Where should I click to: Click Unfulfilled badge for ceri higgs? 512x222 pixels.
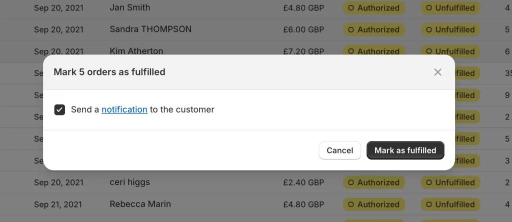coord(450,182)
